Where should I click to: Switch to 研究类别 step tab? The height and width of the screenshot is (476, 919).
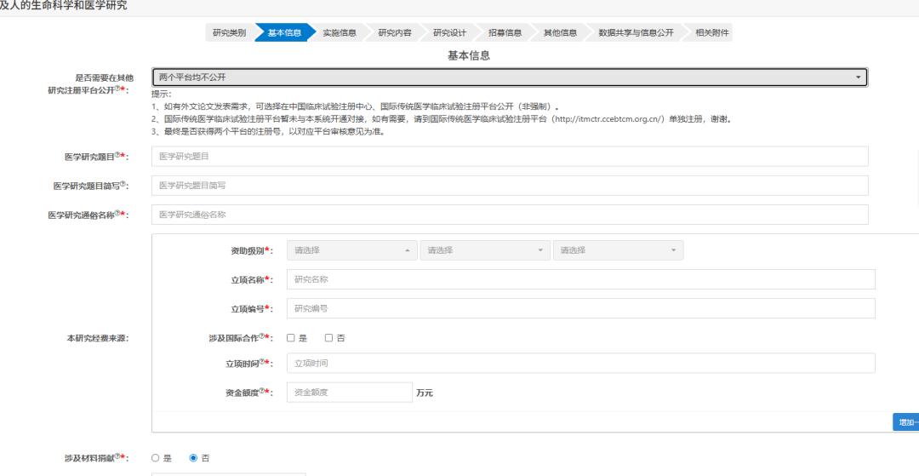click(x=229, y=33)
